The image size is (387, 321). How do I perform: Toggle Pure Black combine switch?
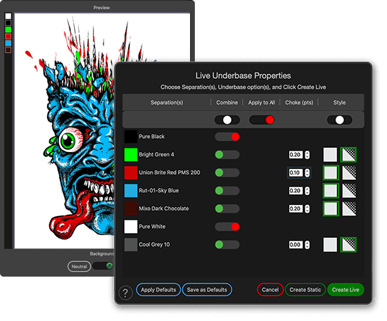(x=227, y=137)
